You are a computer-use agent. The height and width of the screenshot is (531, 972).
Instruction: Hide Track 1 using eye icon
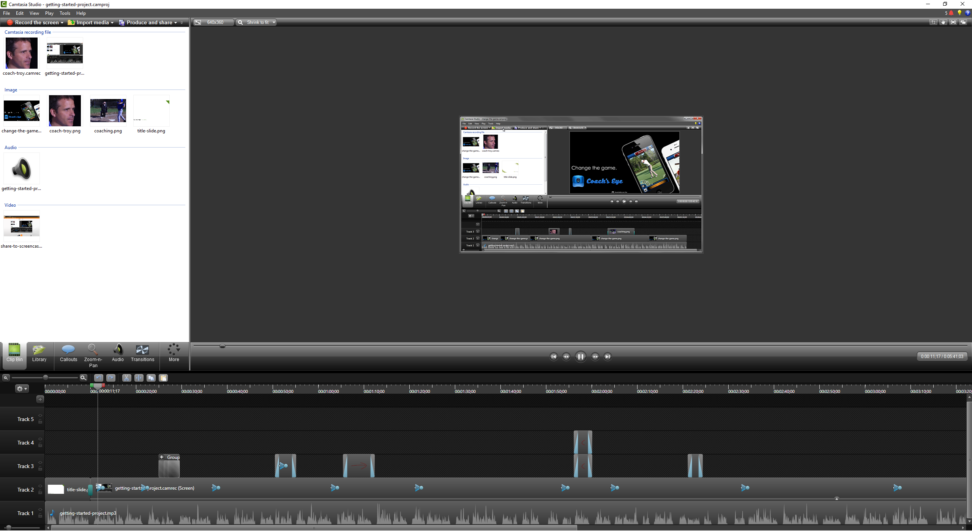point(40,510)
